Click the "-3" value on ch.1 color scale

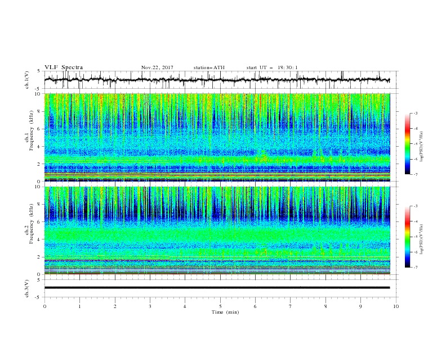[415, 113]
